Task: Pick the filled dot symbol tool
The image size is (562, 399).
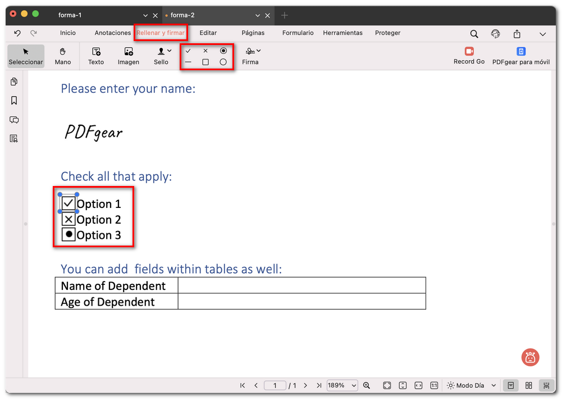Action: [223, 51]
